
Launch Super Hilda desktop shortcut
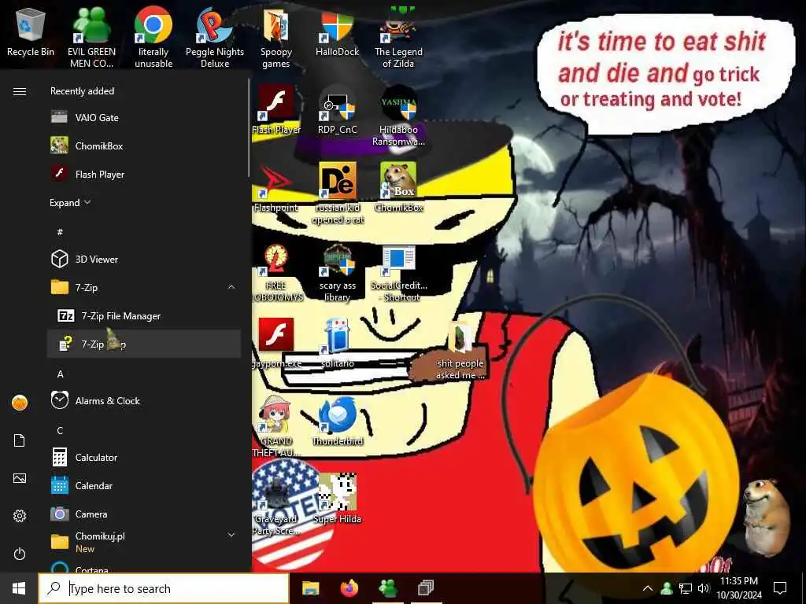[x=337, y=498]
